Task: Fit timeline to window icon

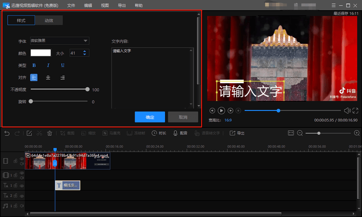Action: (291, 133)
